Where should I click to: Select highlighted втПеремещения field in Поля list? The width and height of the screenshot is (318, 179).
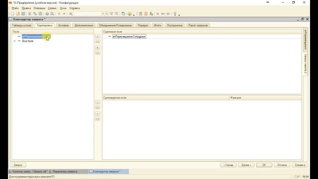coord(36,36)
